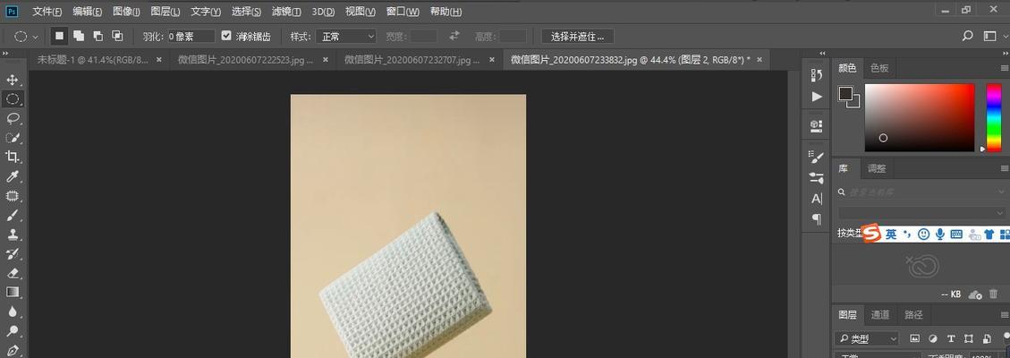
Task: Click the Creative Cloud sync status icon
Action: [x=974, y=294]
